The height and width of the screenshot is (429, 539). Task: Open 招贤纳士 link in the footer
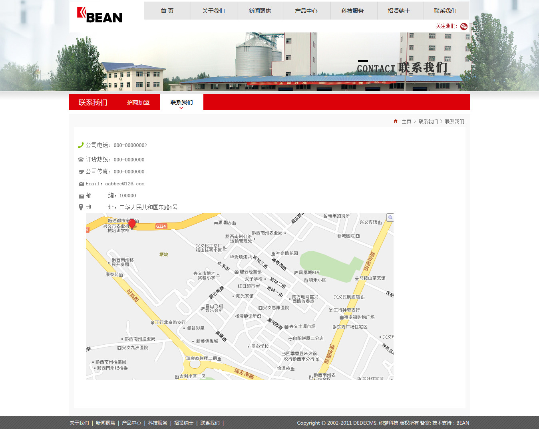[x=184, y=423]
